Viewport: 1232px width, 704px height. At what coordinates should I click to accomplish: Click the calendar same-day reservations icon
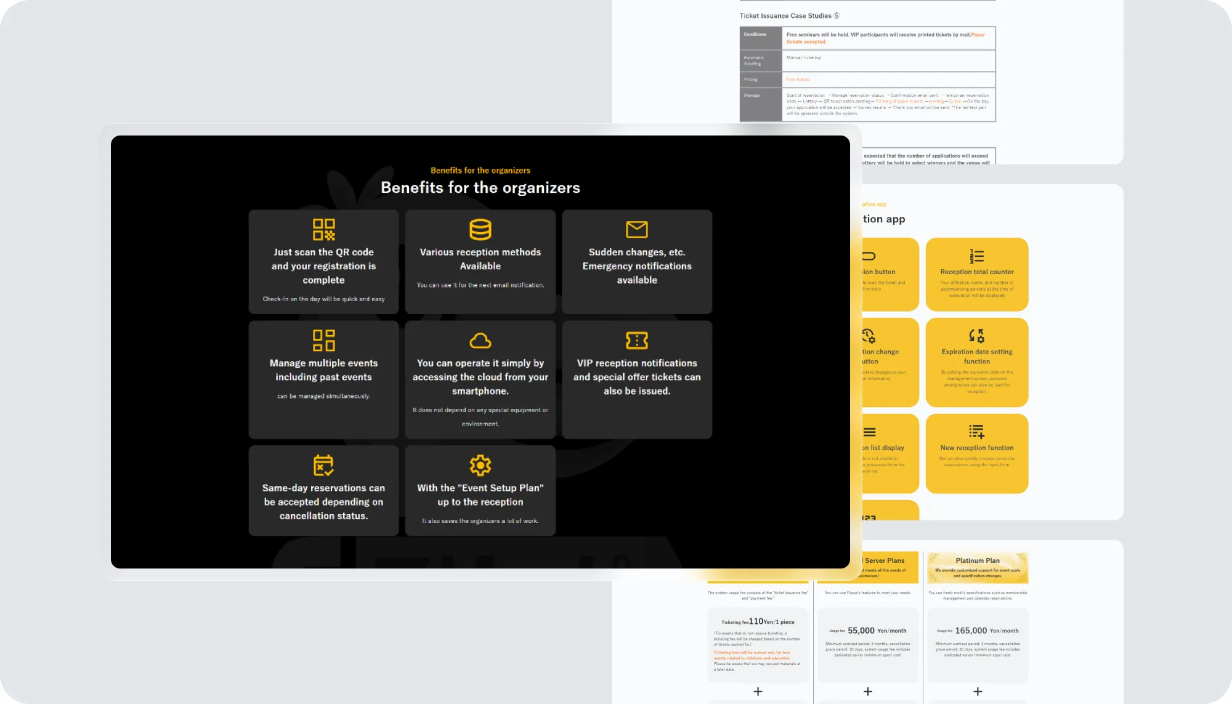tap(323, 465)
